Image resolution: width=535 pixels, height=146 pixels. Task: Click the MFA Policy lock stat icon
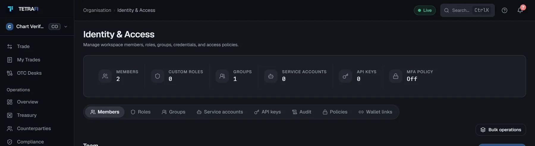[x=396, y=76]
